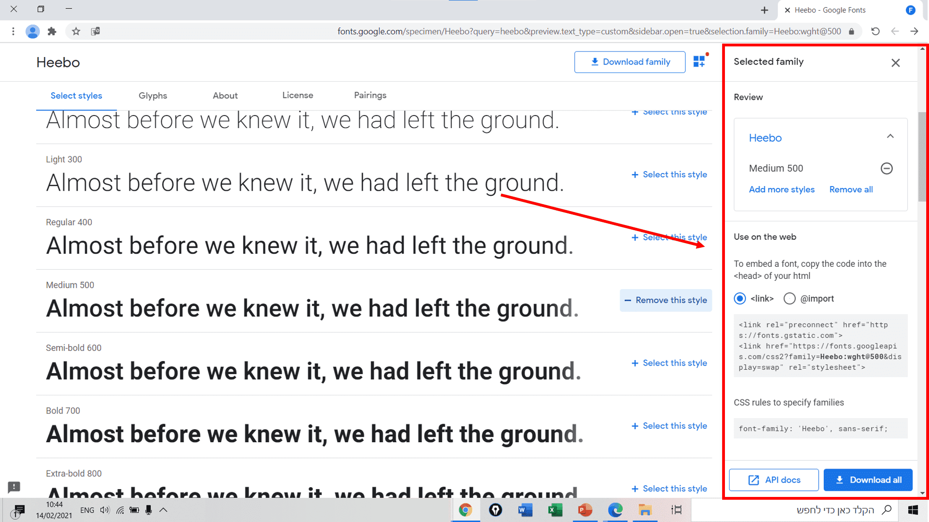Open Microsoft Edge from the taskbar
This screenshot has width=929, height=522.
click(x=615, y=510)
